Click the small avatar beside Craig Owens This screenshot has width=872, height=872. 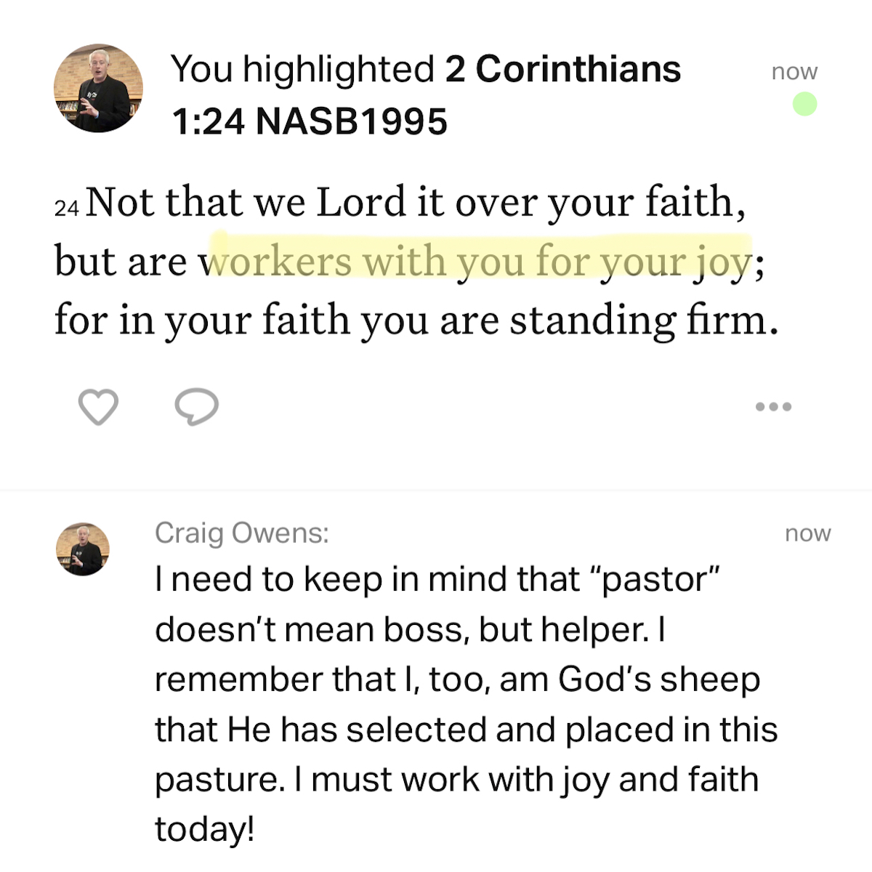83,549
